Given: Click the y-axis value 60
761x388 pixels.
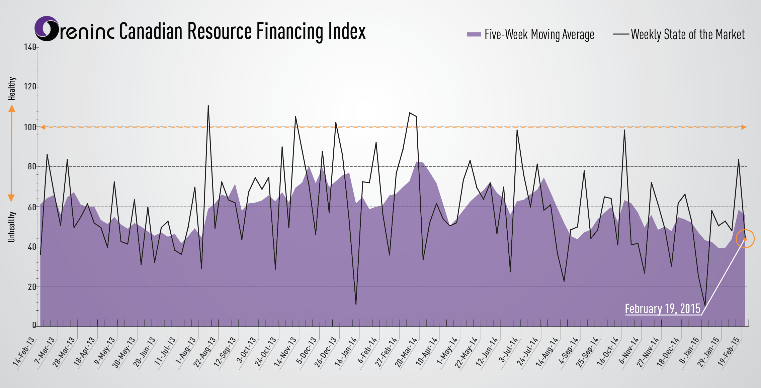Looking at the screenshot, I should pyautogui.click(x=31, y=207).
